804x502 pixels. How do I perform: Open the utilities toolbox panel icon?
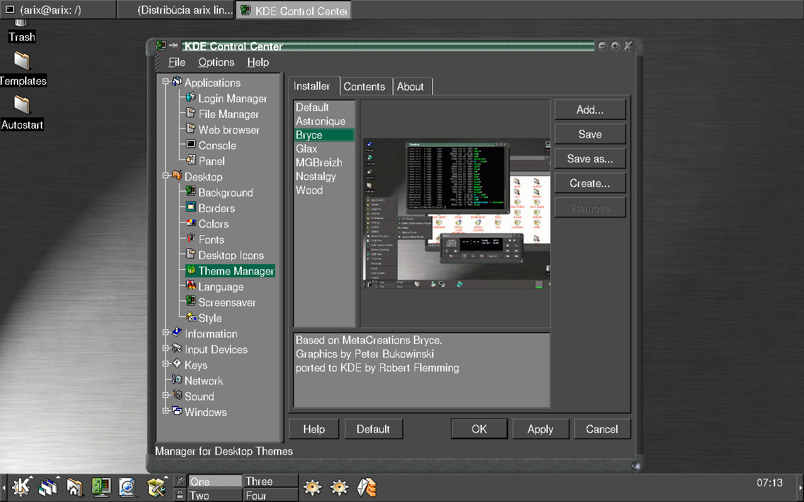pyautogui.click(x=156, y=487)
